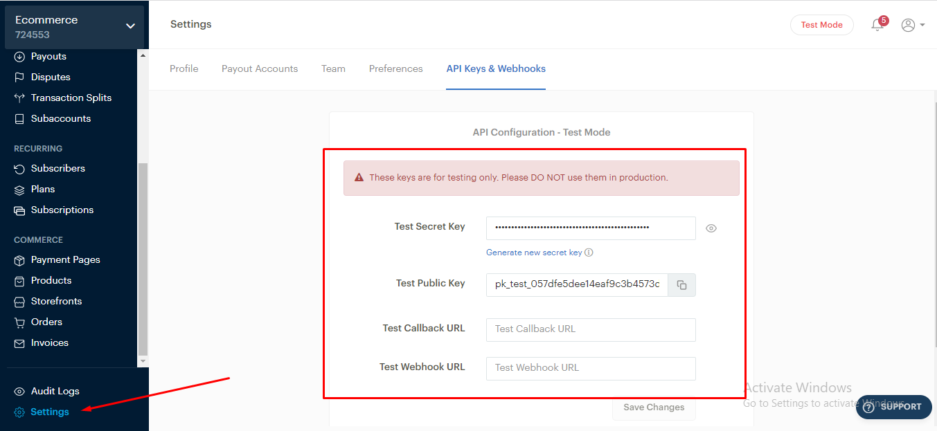The width and height of the screenshot is (937, 431).
Task: Switch to the Payout Accounts tab
Action: (x=260, y=68)
